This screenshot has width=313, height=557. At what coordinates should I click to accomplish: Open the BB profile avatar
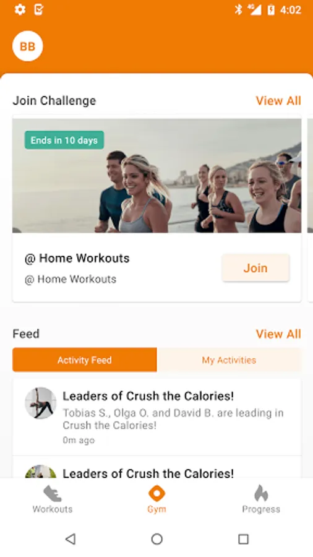[x=28, y=46]
